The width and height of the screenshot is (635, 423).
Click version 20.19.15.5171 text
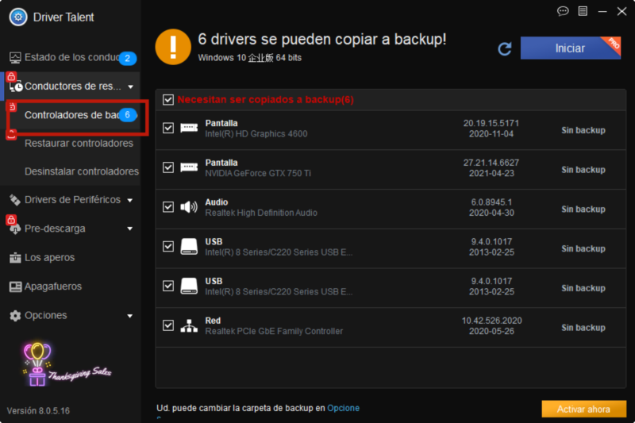491,123
